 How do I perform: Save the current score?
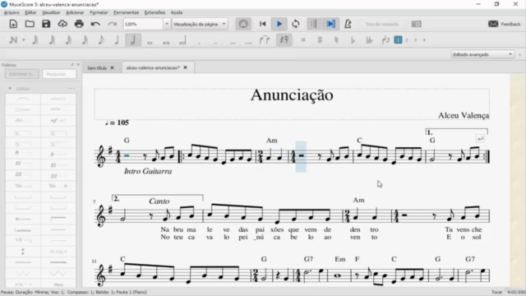46,24
